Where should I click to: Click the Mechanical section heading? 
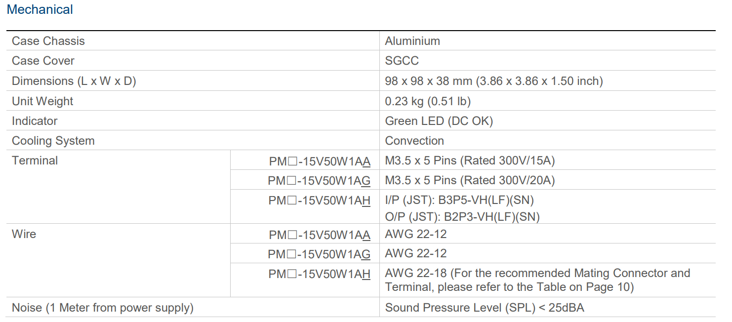pyautogui.click(x=40, y=9)
